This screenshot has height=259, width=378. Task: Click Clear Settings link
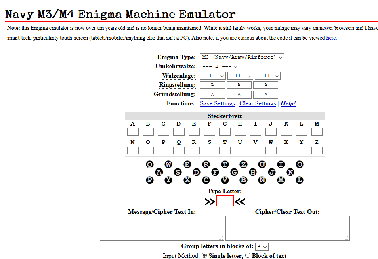258,103
